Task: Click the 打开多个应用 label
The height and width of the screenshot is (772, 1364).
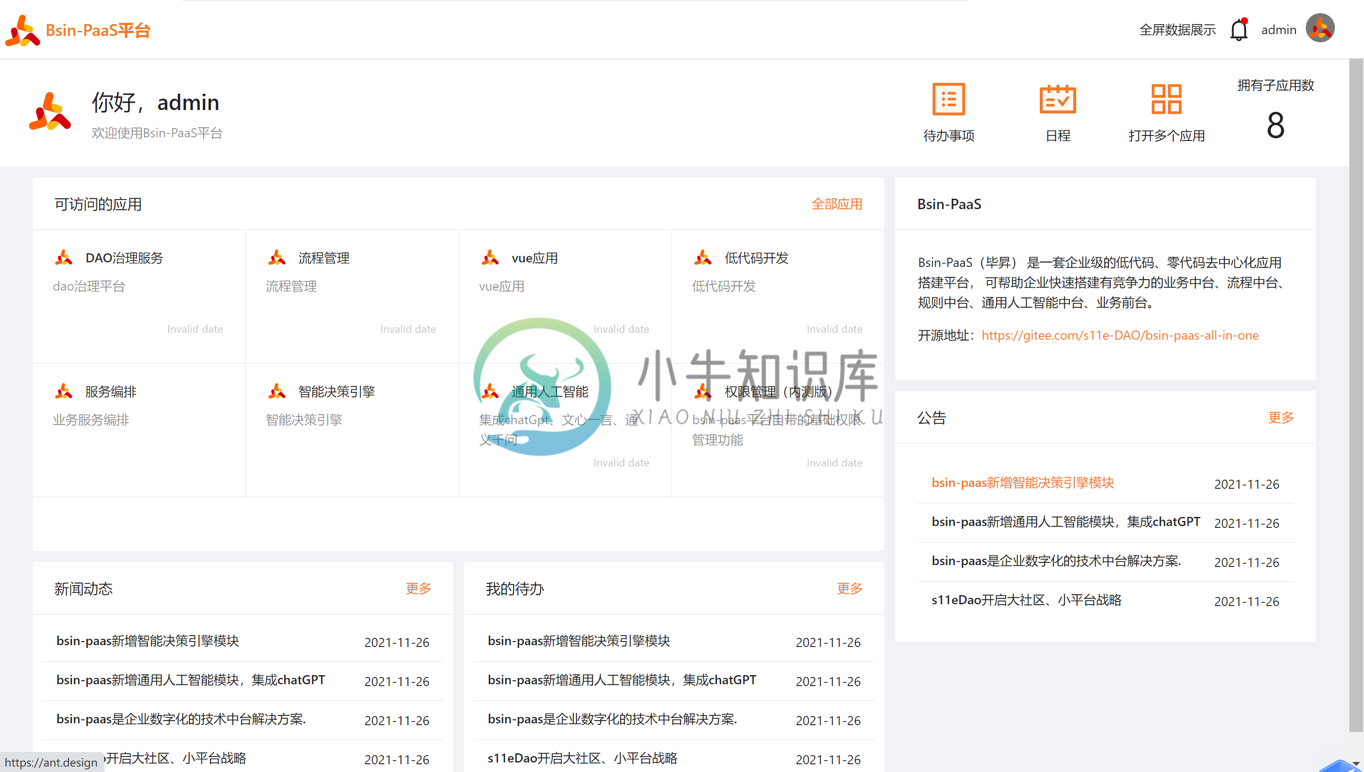Action: (1166, 136)
